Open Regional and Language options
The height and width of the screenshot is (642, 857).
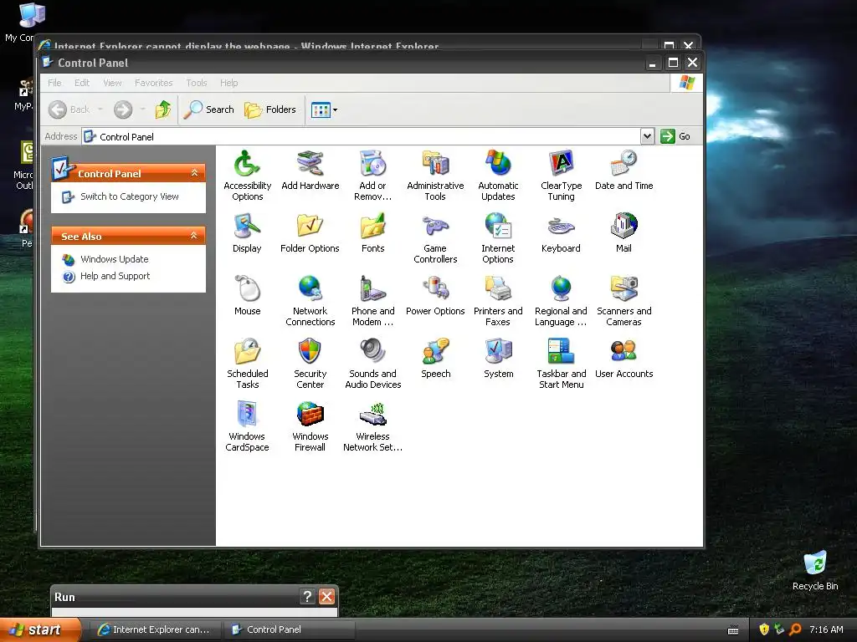[x=561, y=301]
